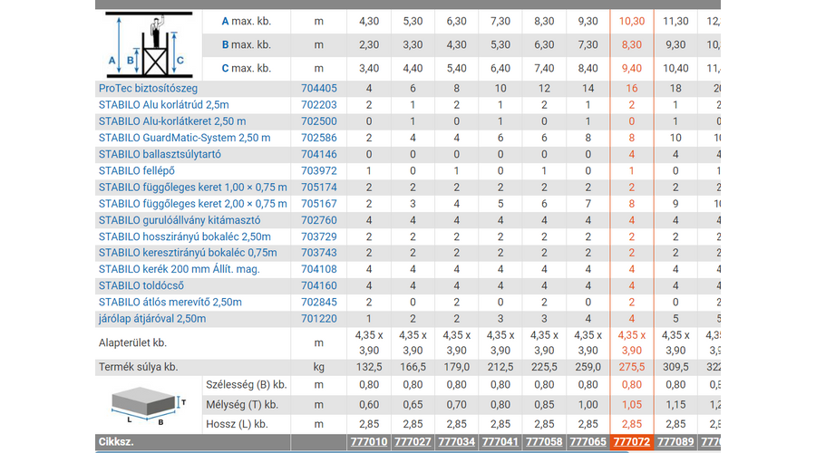Click article number 703972
The width and height of the screenshot is (816, 453).
point(319,171)
